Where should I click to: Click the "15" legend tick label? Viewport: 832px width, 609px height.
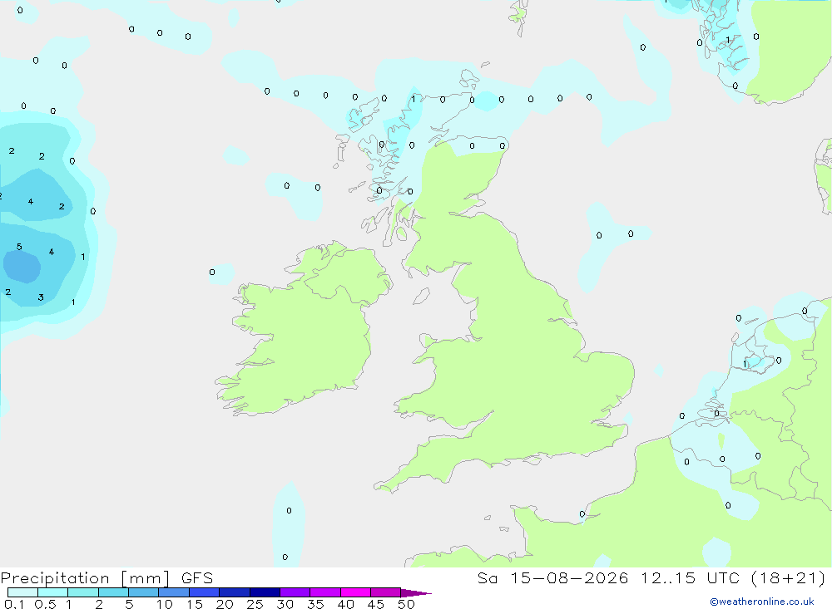point(195,604)
